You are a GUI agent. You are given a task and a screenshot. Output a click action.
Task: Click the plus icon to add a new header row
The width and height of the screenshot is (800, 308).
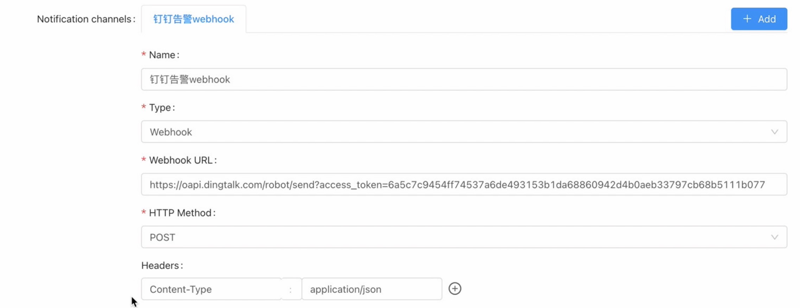pyautogui.click(x=455, y=288)
